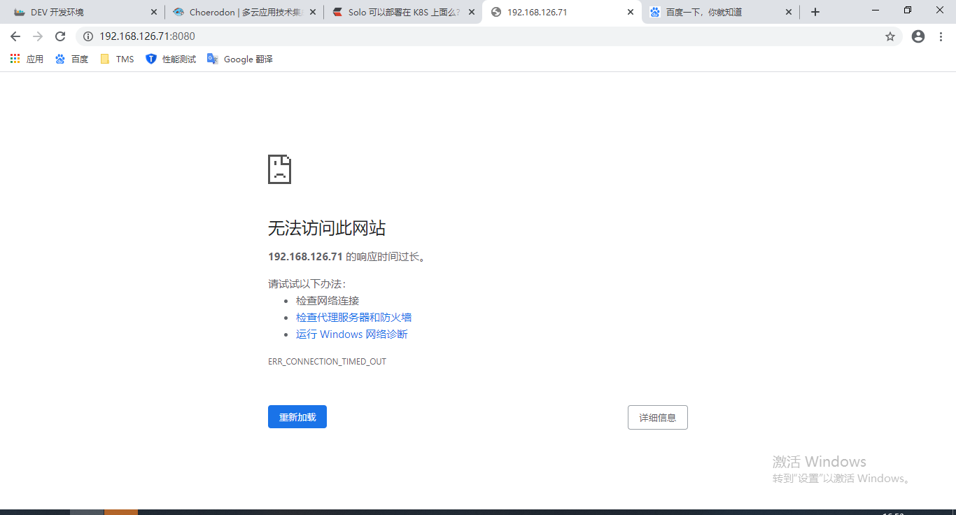
Task: Click the 检查网络连接 suggestion text
Action: pos(328,301)
